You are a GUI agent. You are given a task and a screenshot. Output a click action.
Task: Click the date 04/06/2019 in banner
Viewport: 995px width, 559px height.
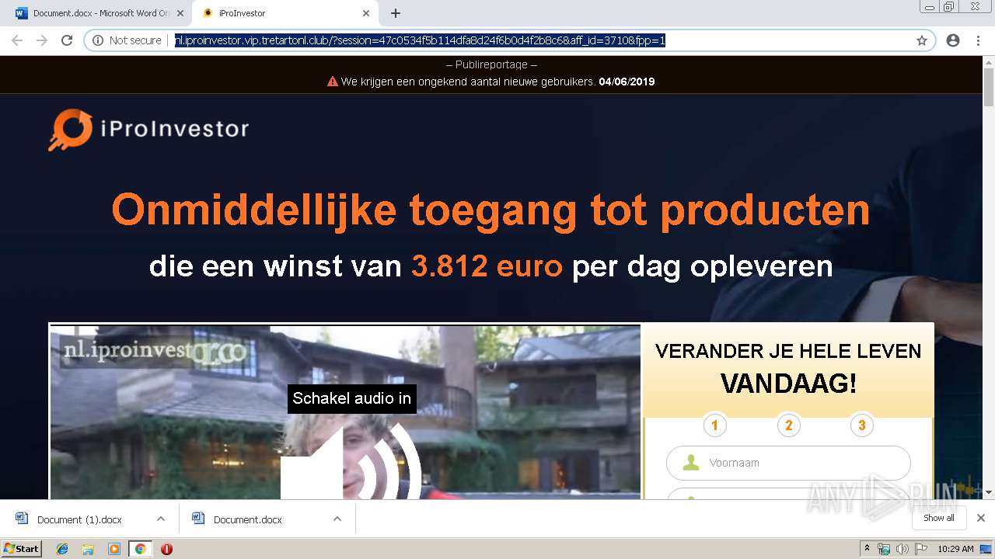pos(627,82)
